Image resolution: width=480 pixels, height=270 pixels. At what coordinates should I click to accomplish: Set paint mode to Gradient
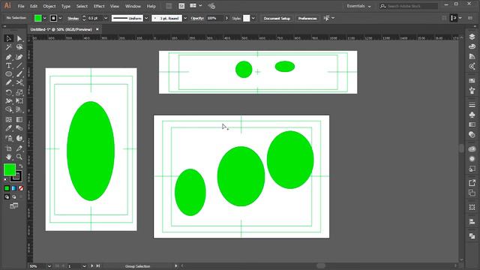point(13,188)
